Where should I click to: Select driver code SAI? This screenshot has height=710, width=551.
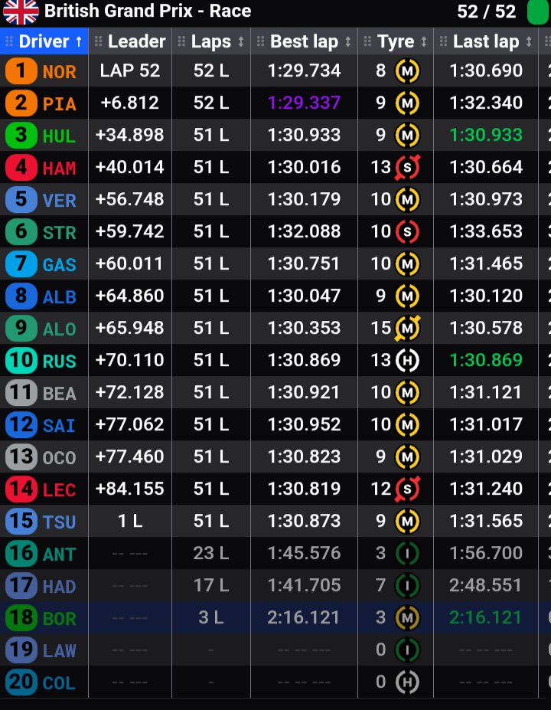(59, 426)
